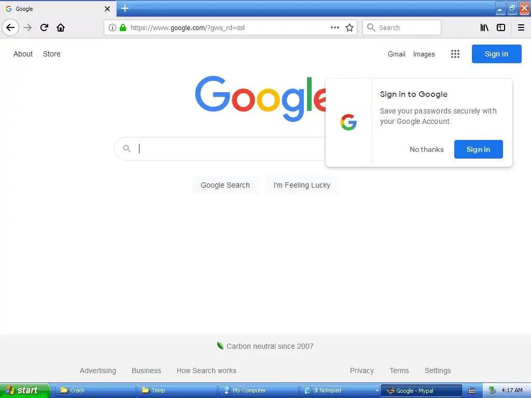Viewport: 531px width, 398px height.
Task: Open the Images link
Action: tap(424, 54)
